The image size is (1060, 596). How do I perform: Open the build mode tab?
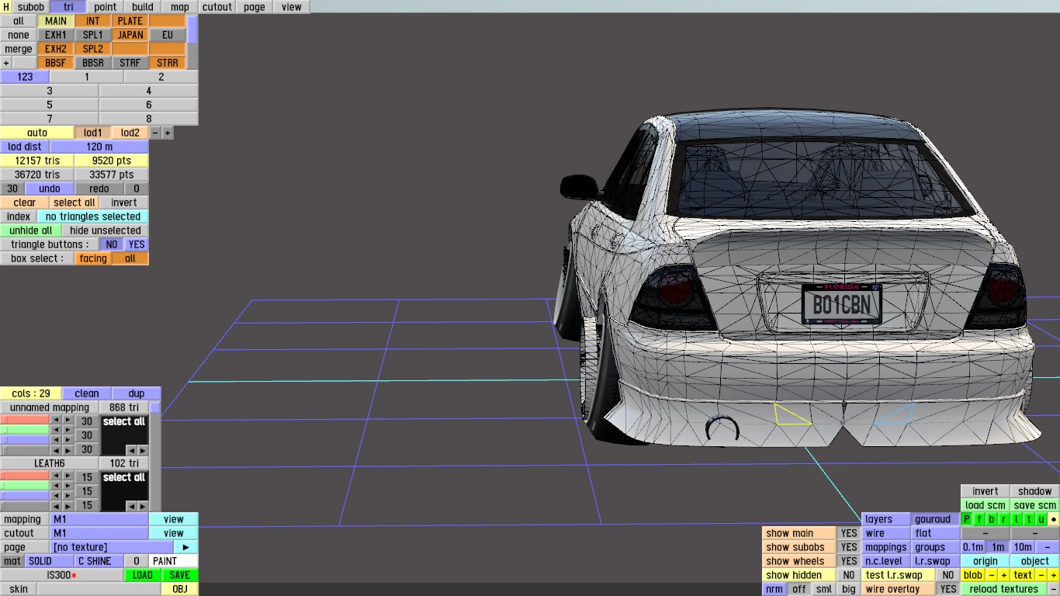click(143, 7)
